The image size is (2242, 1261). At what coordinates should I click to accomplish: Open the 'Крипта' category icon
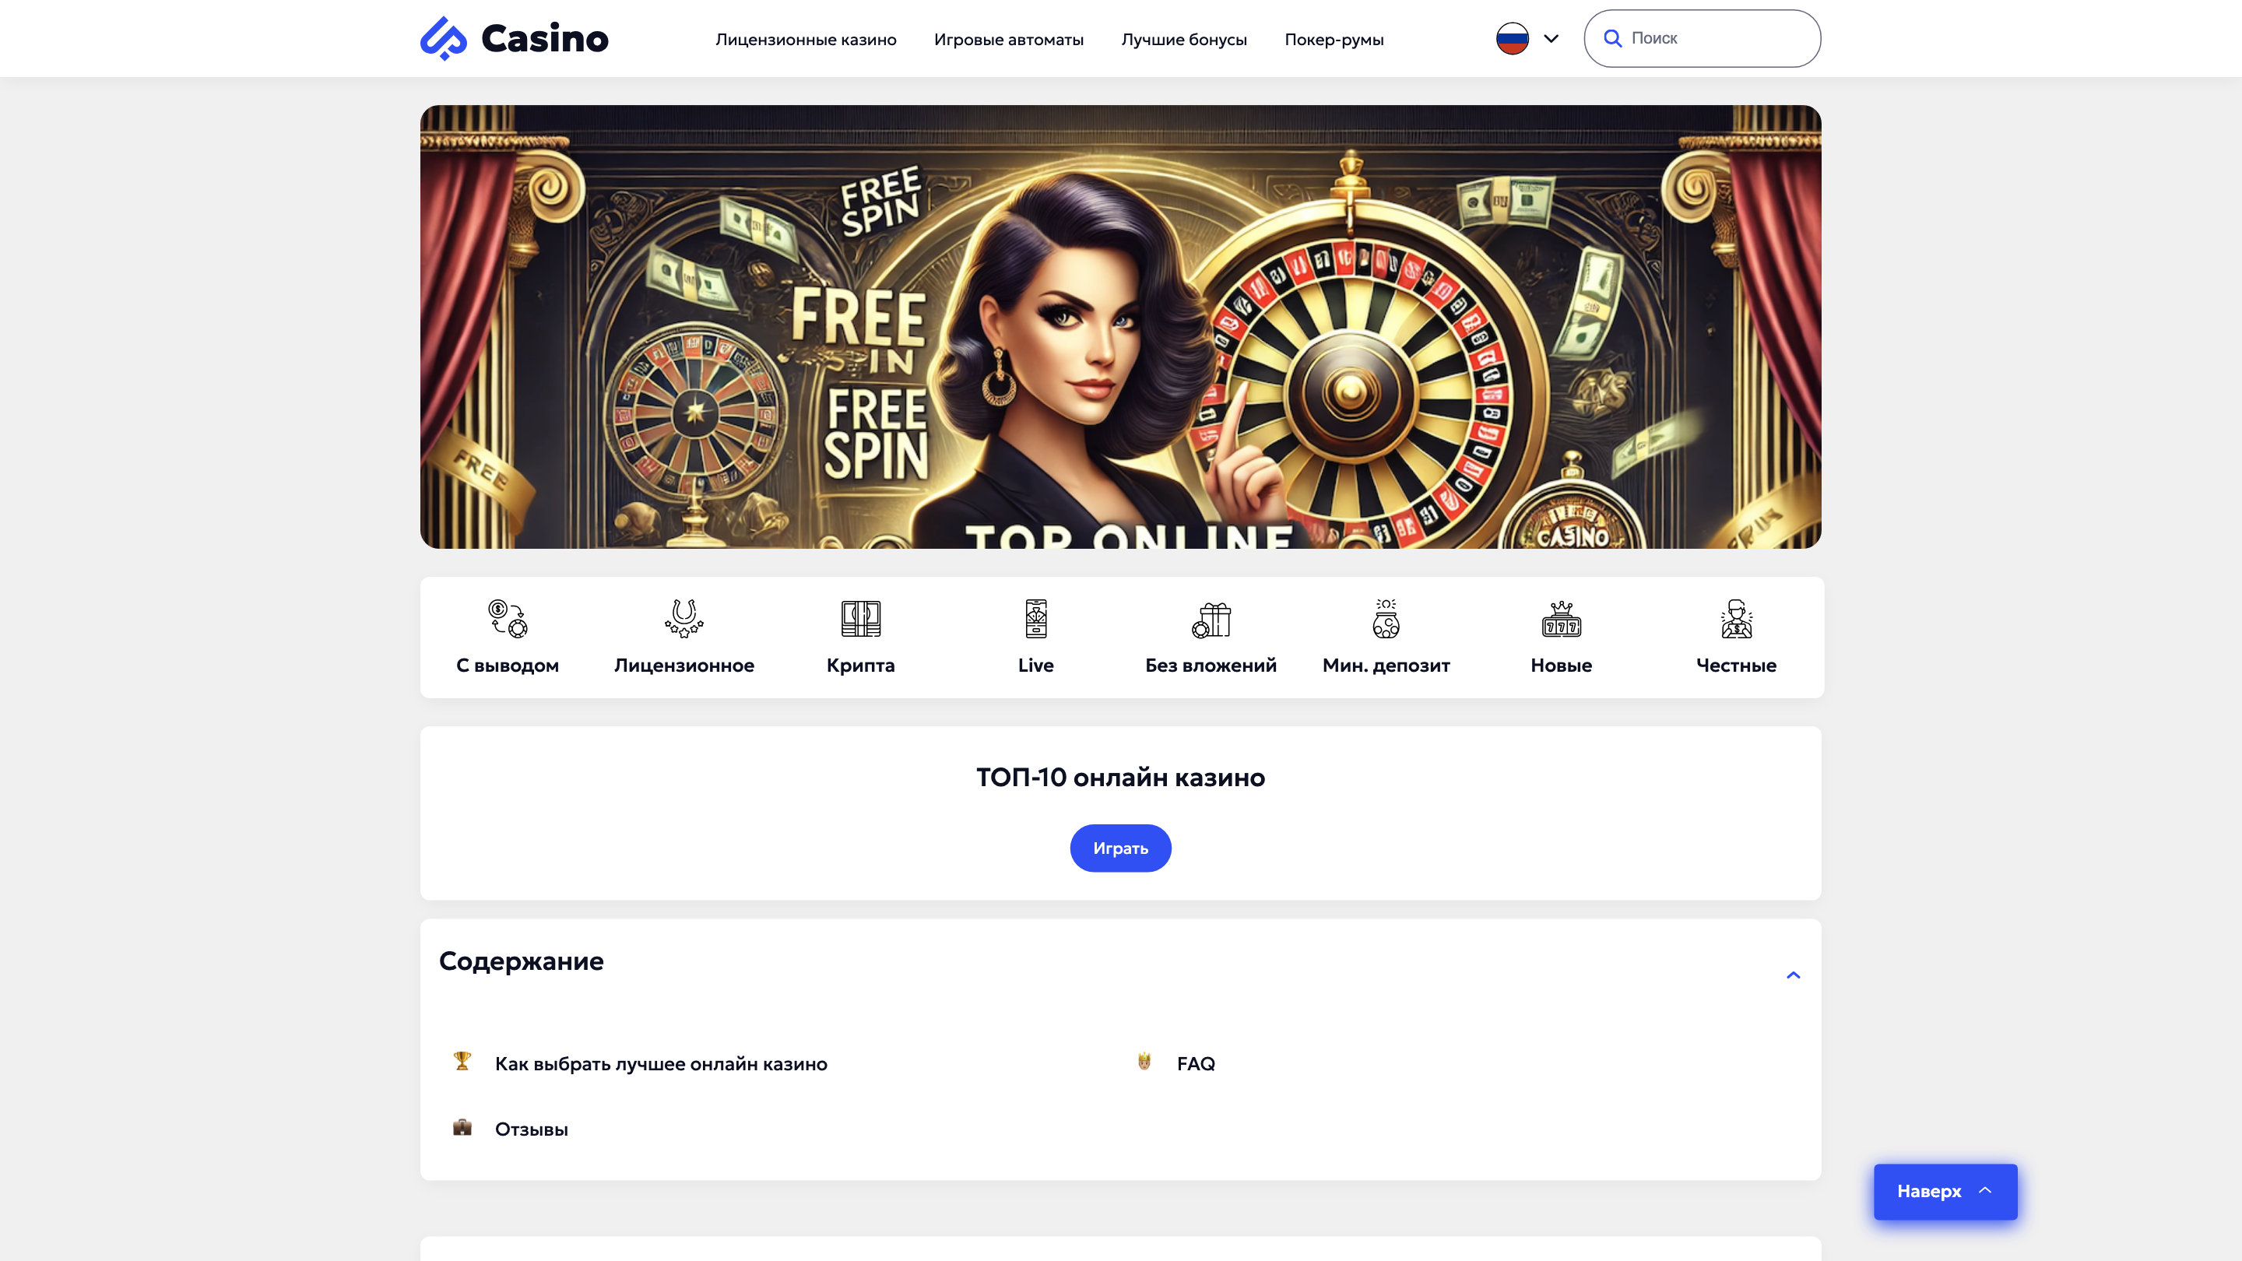click(861, 619)
